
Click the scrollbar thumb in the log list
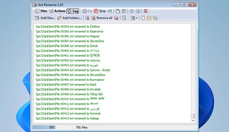(x=193, y=116)
